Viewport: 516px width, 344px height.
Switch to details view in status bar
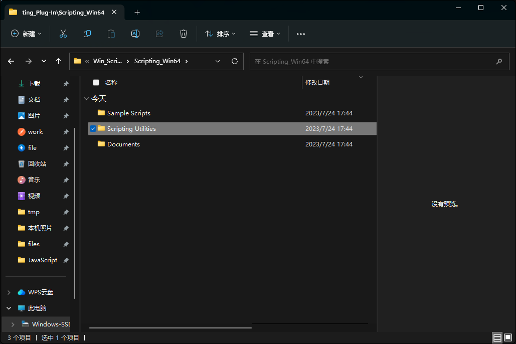497,337
